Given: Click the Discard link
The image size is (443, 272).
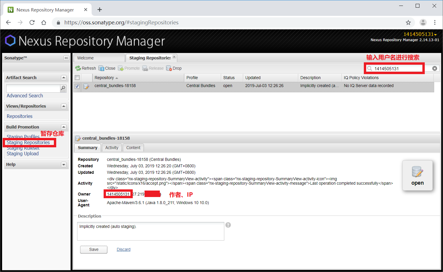Looking at the screenshot, I should point(124,249).
